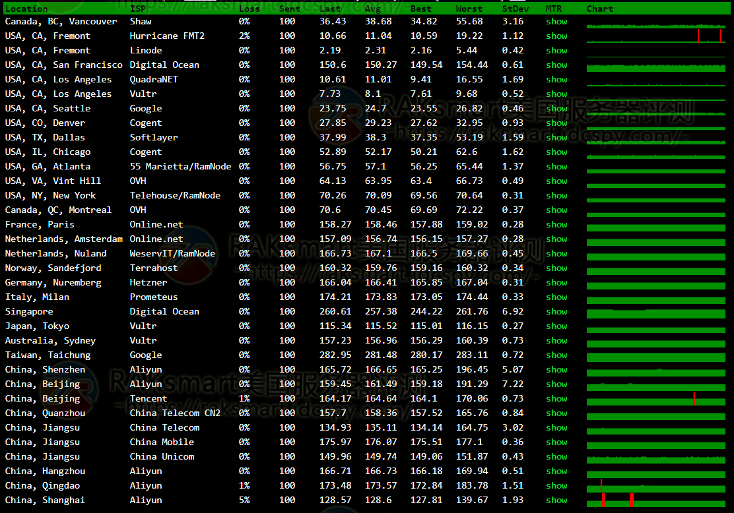Click the Location column header
Image resolution: width=734 pixels, height=513 pixels.
[x=26, y=9]
